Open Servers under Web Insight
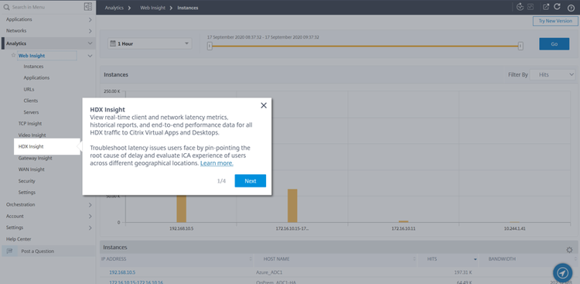580x284 pixels. point(31,112)
